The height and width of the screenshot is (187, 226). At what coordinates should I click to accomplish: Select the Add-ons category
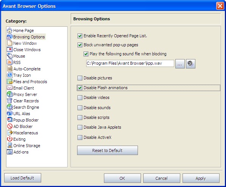[21, 152]
